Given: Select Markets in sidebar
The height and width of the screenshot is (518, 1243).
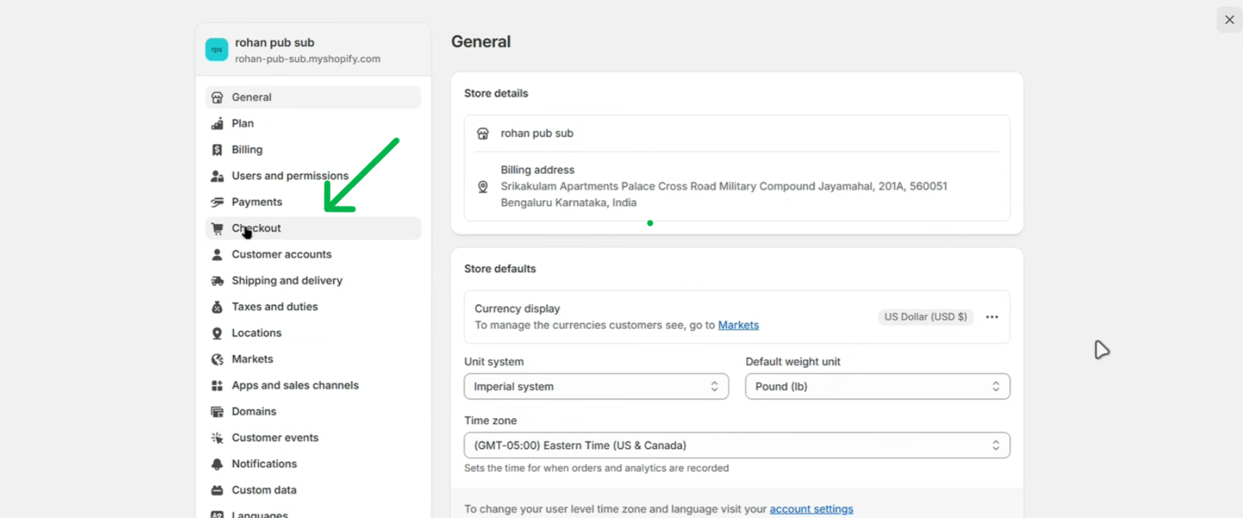Looking at the screenshot, I should pos(313,359).
